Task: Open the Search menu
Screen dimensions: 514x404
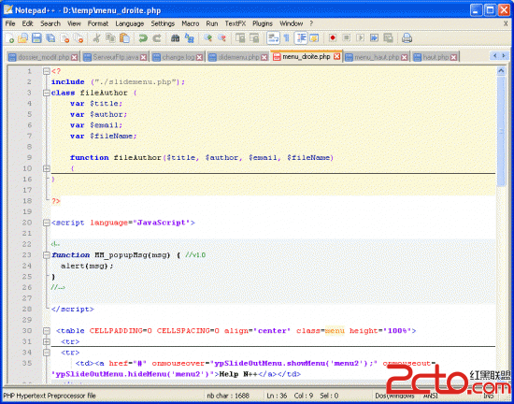Action: click(50, 23)
